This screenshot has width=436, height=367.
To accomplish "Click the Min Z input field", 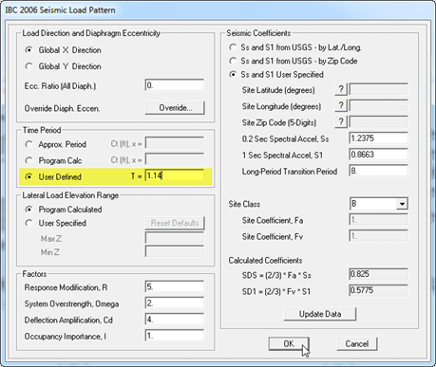I will coord(175,251).
